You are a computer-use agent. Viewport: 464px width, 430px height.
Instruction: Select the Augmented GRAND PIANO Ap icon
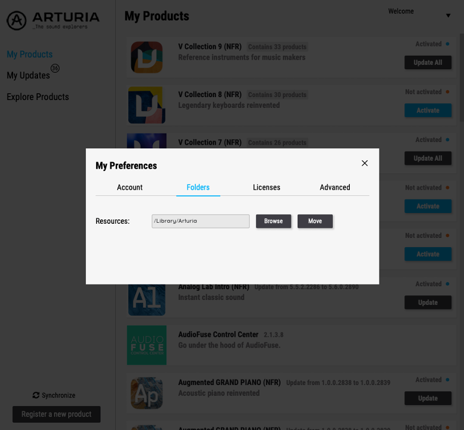click(146, 393)
